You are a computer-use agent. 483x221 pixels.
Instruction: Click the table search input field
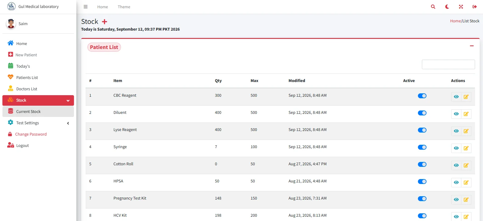pyautogui.click(x=448, y=64)
